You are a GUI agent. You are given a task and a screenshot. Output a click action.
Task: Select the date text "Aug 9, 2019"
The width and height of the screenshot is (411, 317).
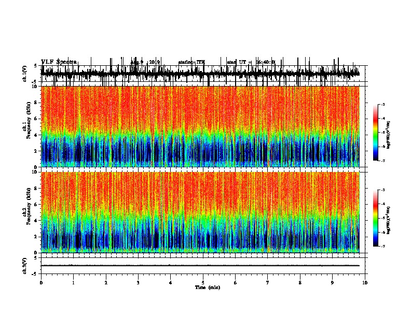click(x=145, y=62)
